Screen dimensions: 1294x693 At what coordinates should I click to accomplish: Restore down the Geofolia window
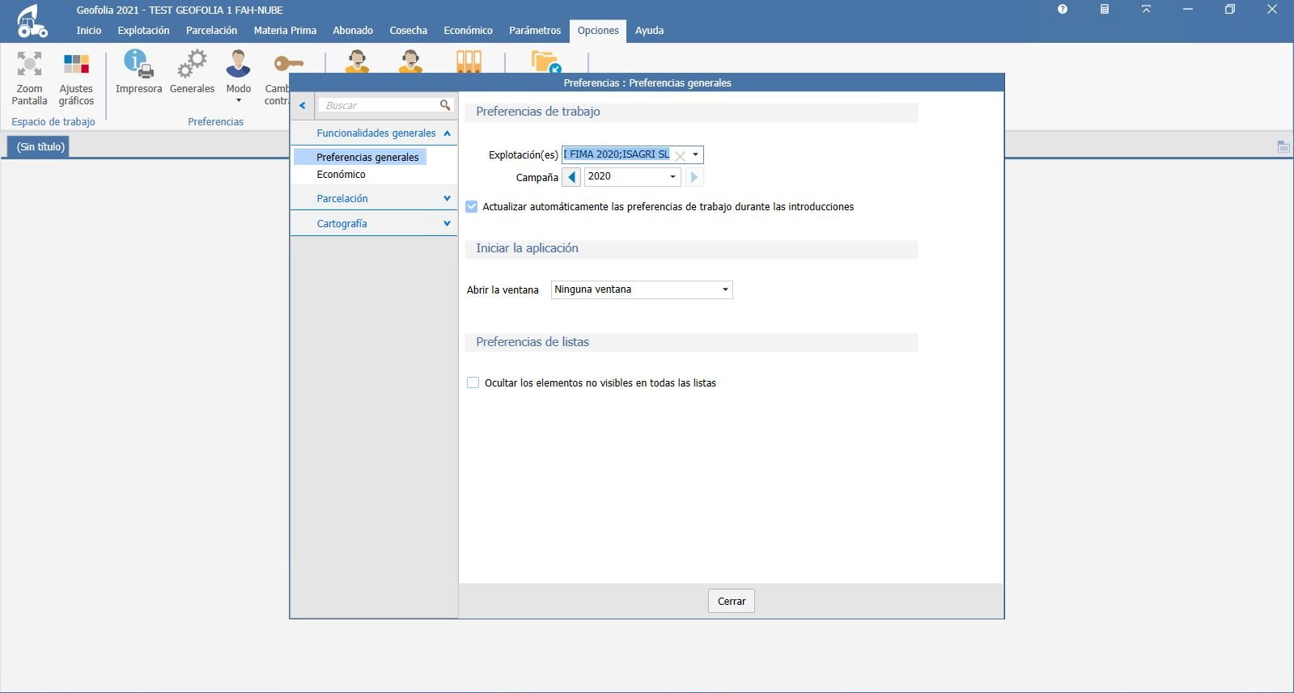[x=1230, y=10]
